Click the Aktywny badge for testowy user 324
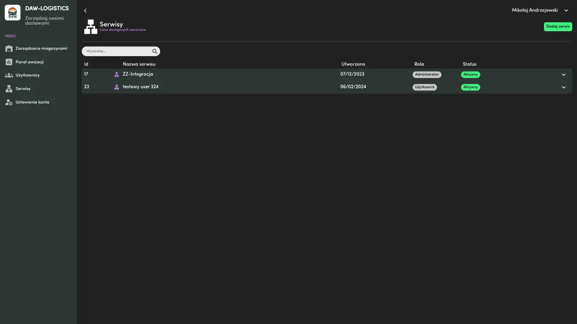The image size is (577, 324). point(471,87)
